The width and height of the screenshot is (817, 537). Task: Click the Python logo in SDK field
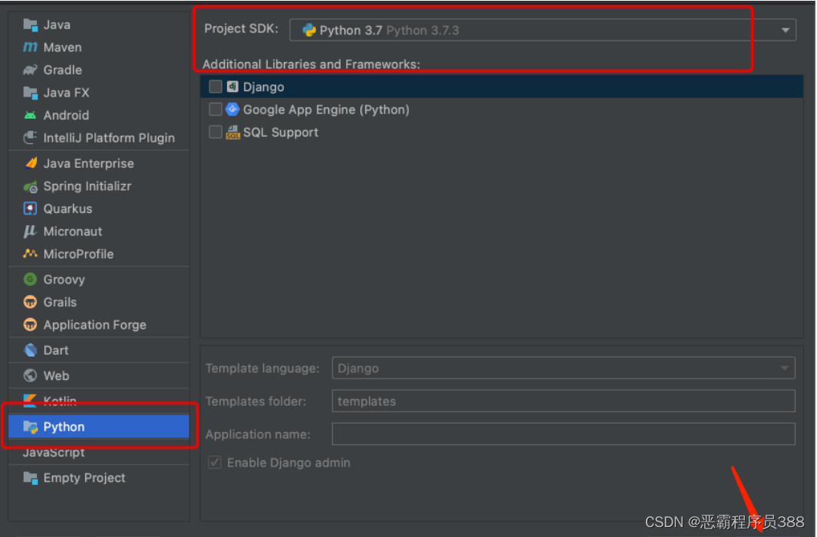click(309, 30)
